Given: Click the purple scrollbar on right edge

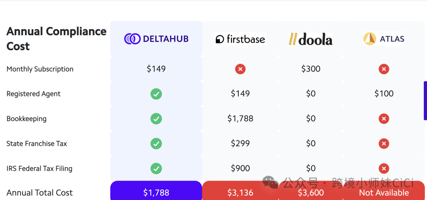Looking at the screenshot, I should 425,100.
